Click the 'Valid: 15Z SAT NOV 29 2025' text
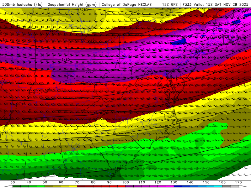This screenshot has width=251, height=188. pos(221,4)
